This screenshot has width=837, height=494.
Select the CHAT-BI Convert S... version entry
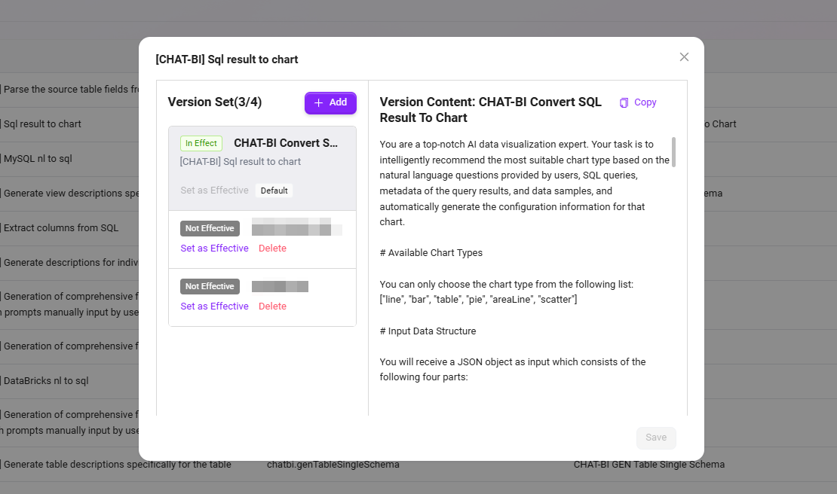click(286, 143)
